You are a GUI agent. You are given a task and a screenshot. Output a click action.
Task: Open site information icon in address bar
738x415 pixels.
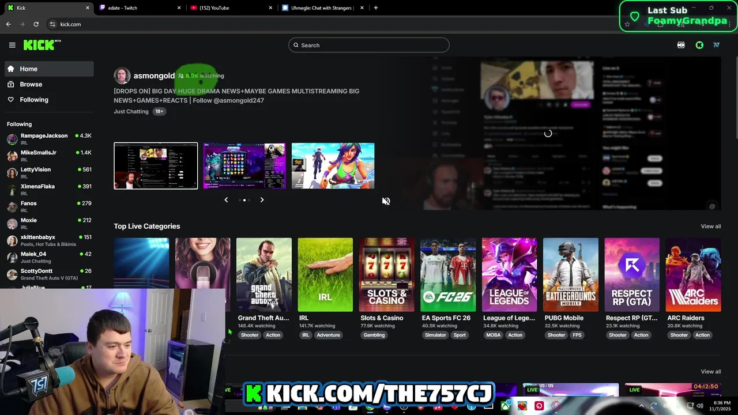point(52,24)
